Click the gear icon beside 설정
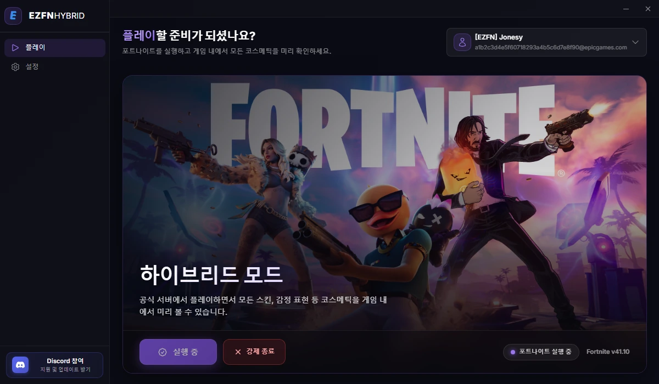This screenshot has width=659, height=384. pyautogui.click(x=15, y=67)
